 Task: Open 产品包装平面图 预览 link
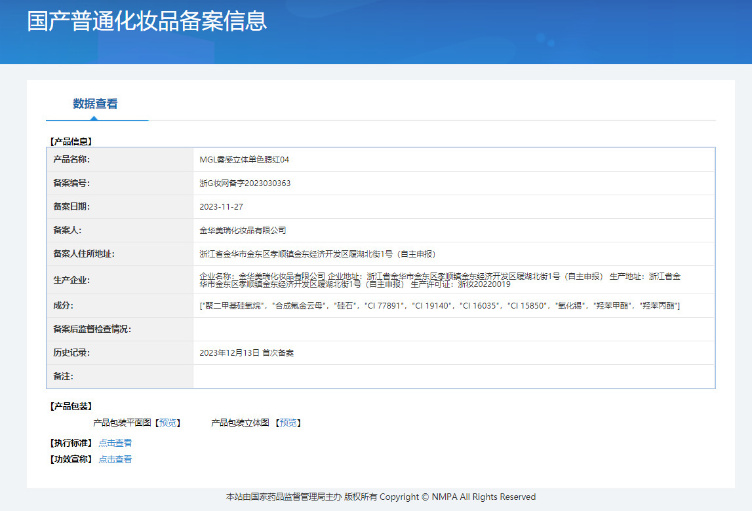click(x=168, y=423)
